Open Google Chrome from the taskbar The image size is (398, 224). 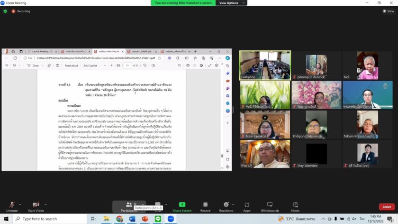119,219
